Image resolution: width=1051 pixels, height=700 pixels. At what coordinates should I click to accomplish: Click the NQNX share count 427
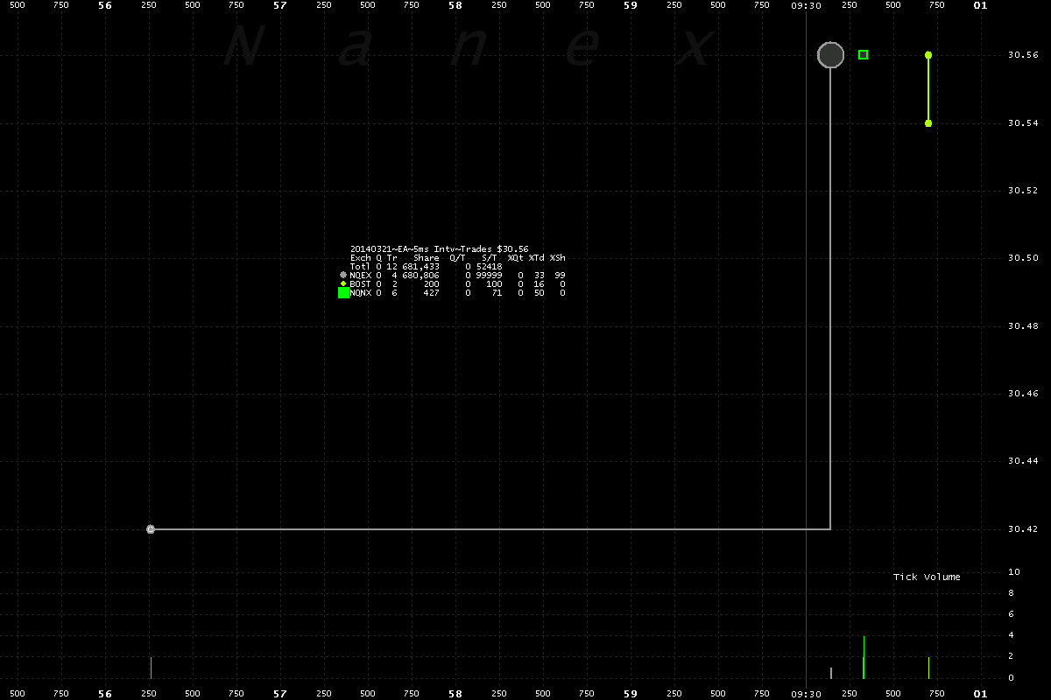431,293
